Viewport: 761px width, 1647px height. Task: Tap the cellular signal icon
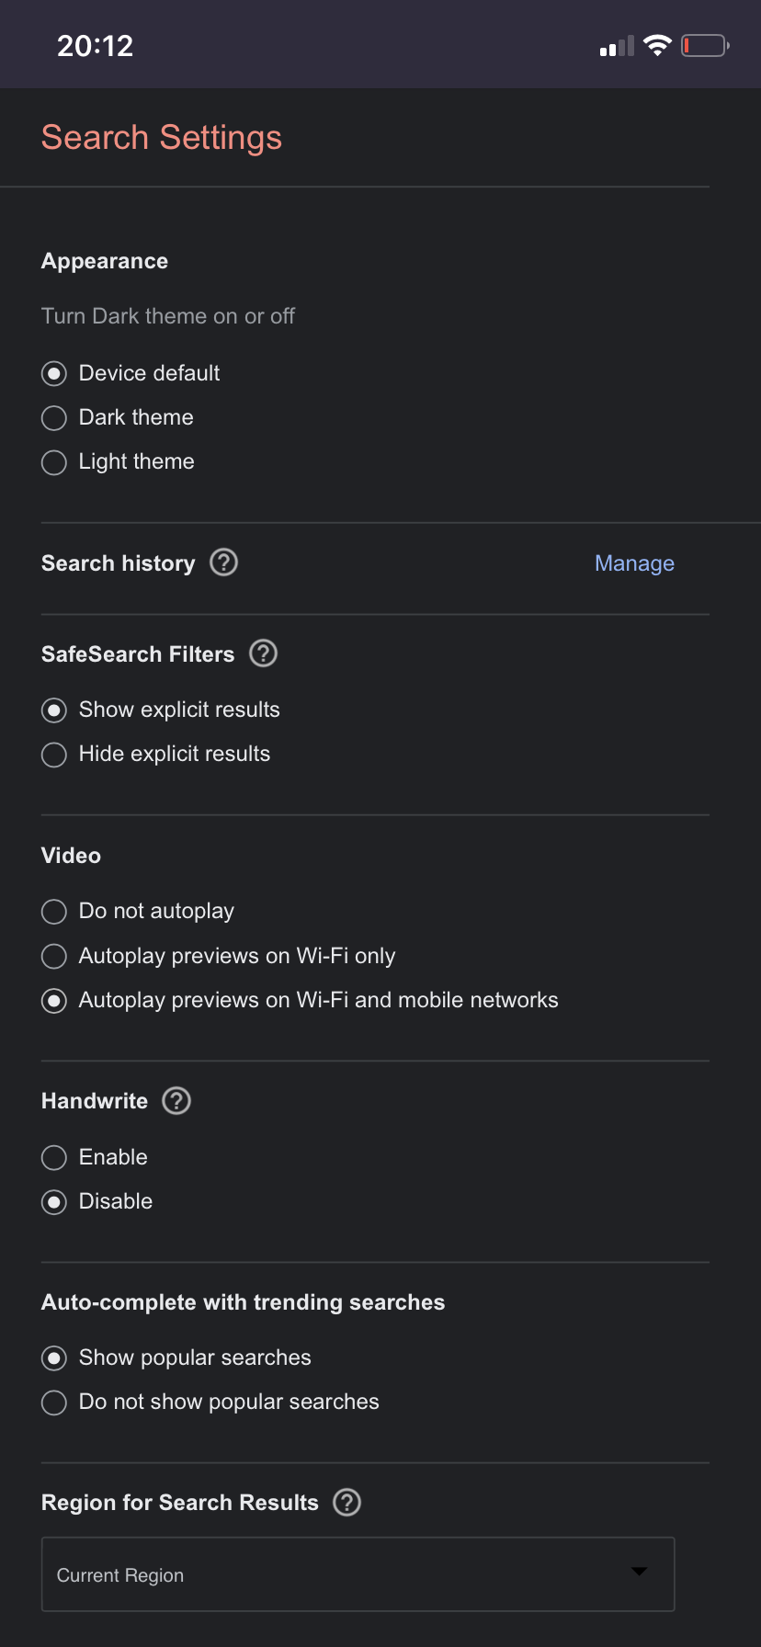(x=617, y=46)
